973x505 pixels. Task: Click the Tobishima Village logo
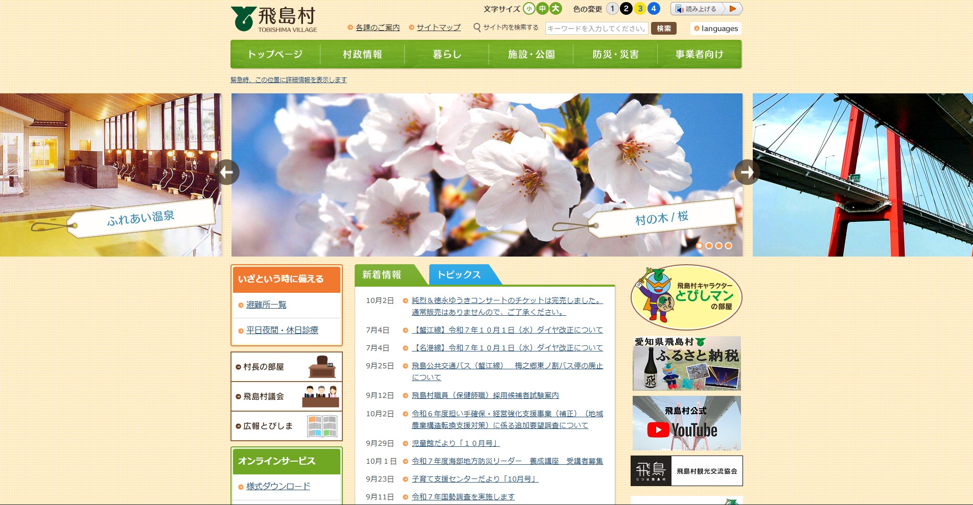click(x=274, y=19)
